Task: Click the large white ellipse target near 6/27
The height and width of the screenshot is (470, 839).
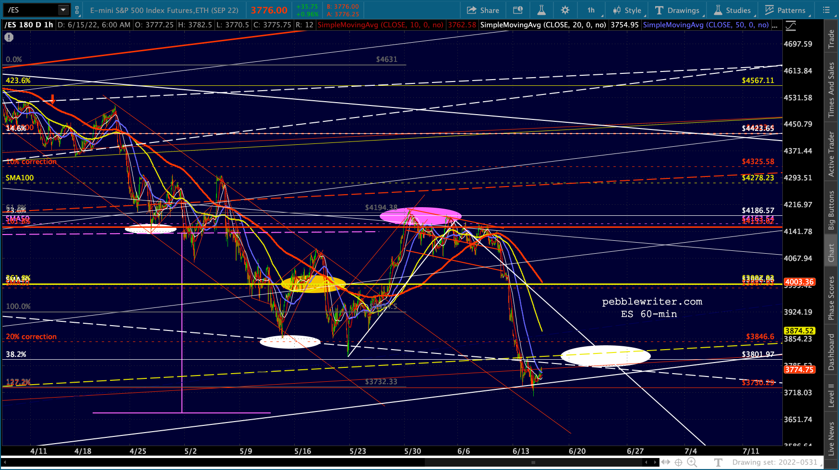Action: pyautogui.click(x=606, y=356)
